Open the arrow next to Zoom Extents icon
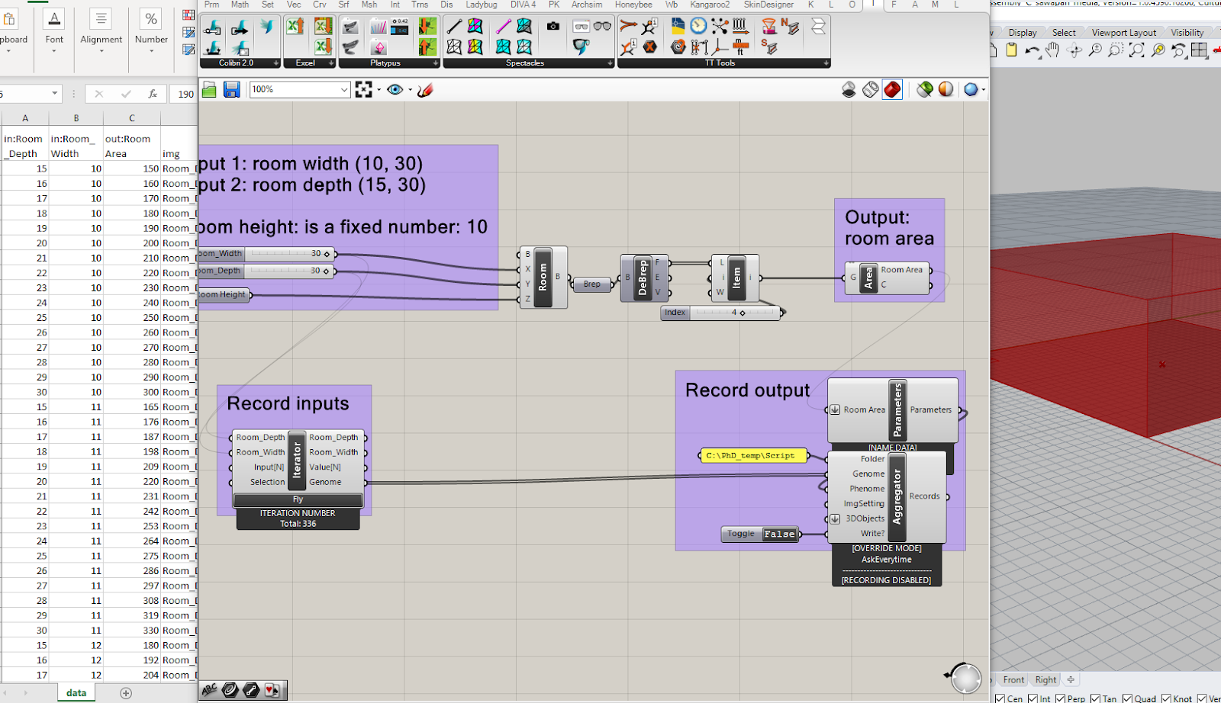The image size is (1221, 703). (x=379, y=91)
